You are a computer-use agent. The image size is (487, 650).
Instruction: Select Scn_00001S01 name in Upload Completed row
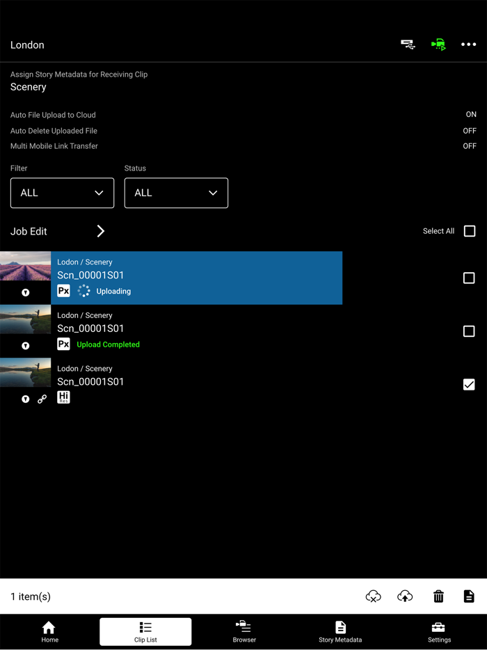[x=90, y=328]
